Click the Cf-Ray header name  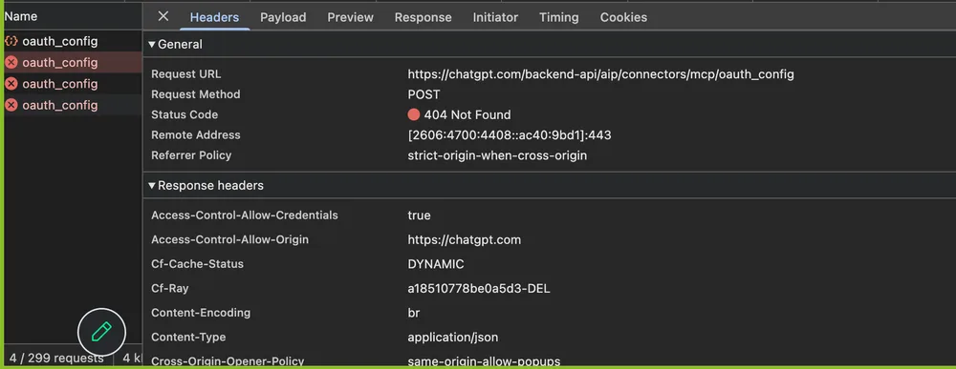(x=170, y=289)
